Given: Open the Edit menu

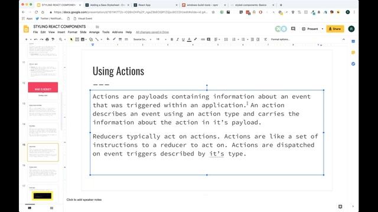Looking at the screenshot, I should point(43,32).
